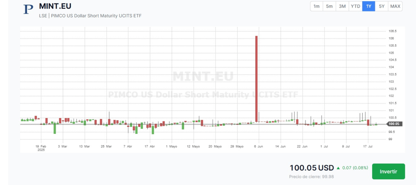Click the PIMCO US Dollar Short Maturity subtitle
Image resolution: width=416 pixels, height=185 pixels.
(90, 16)
